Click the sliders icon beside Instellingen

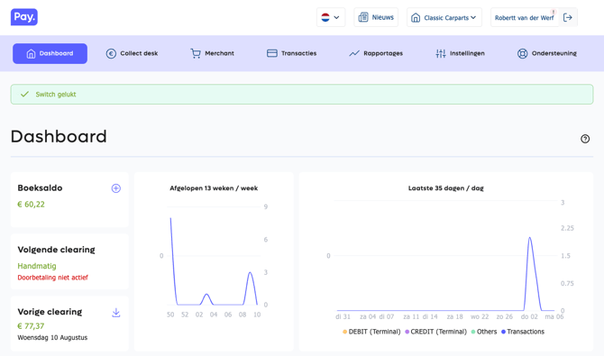coord(441,53)
